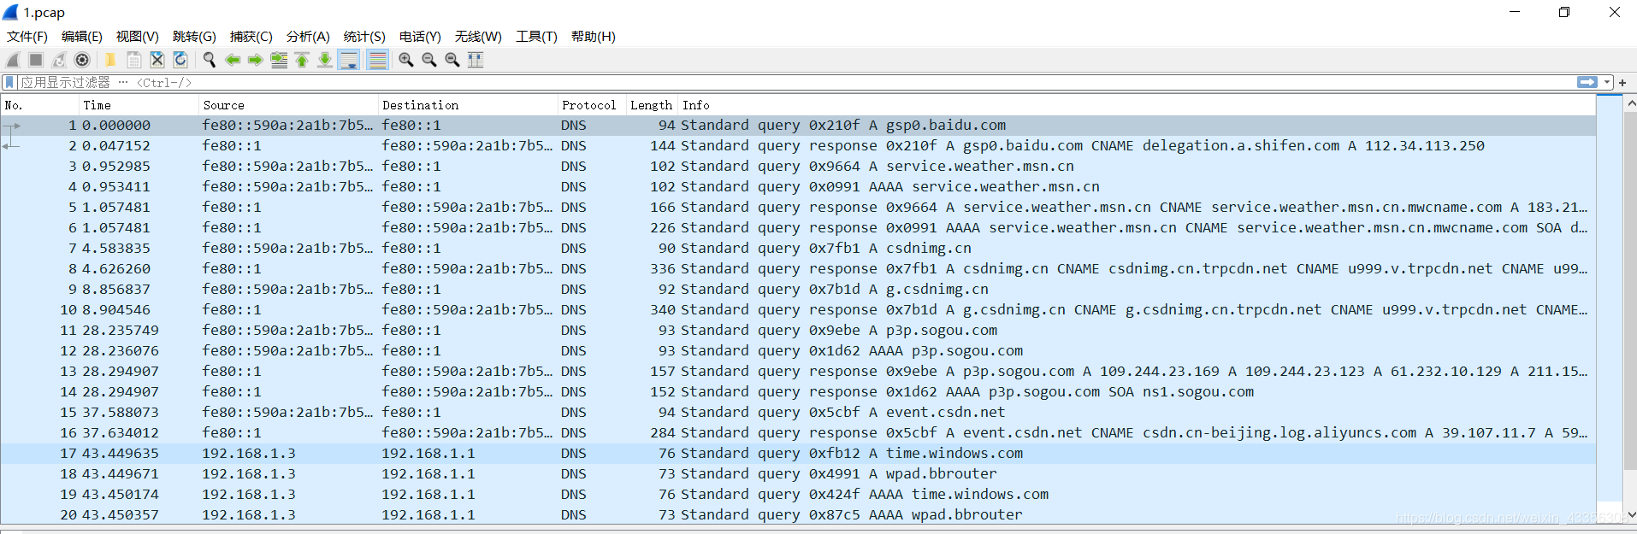
Task: Sort by the Protocol column header
Action: click(592, 105)
